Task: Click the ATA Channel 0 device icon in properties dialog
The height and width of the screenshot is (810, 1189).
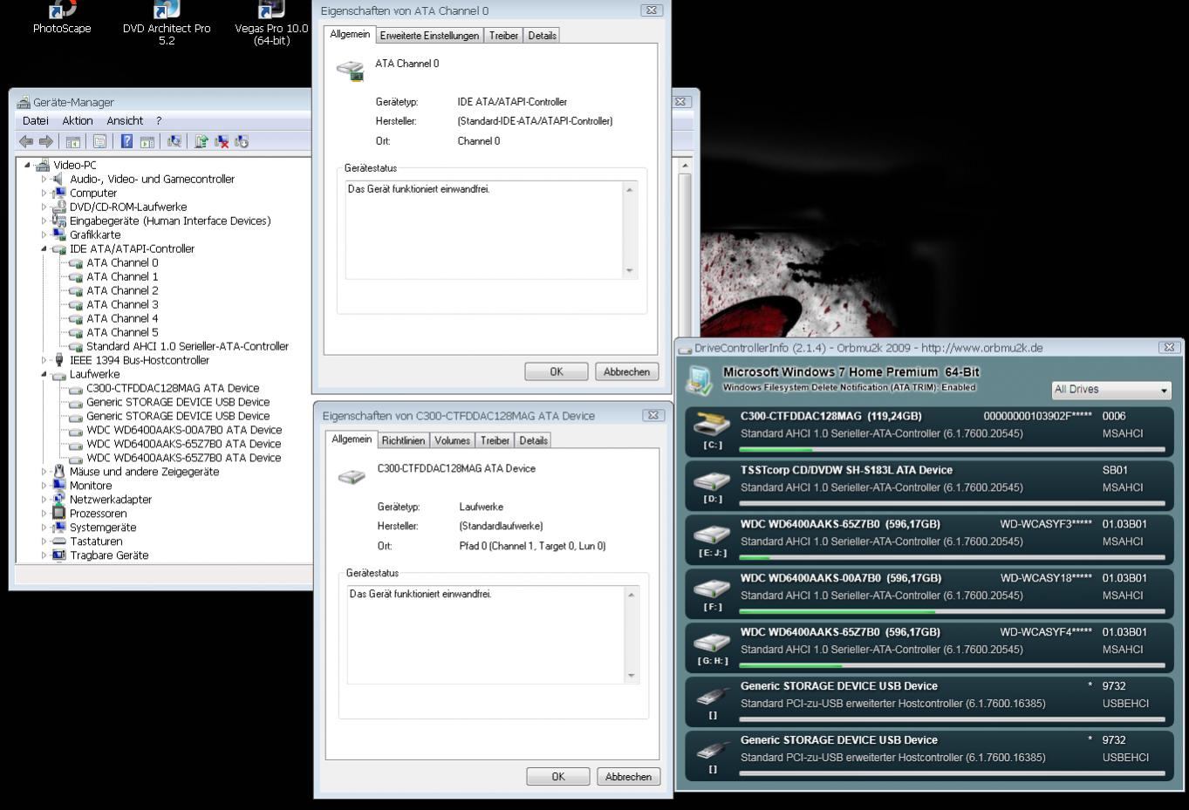Action: point(351,71)
